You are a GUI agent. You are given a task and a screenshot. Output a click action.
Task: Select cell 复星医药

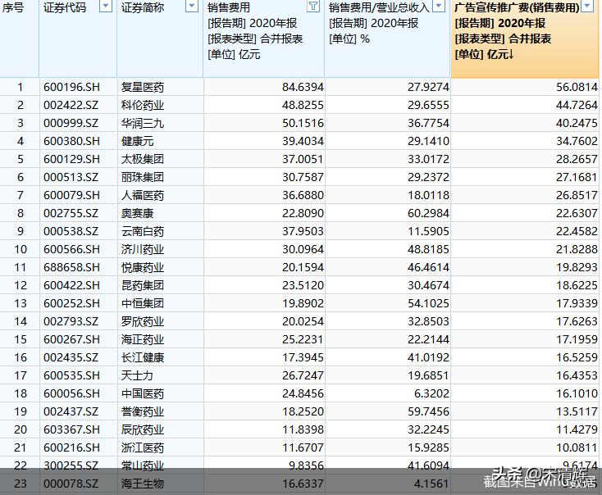(143, 87)
